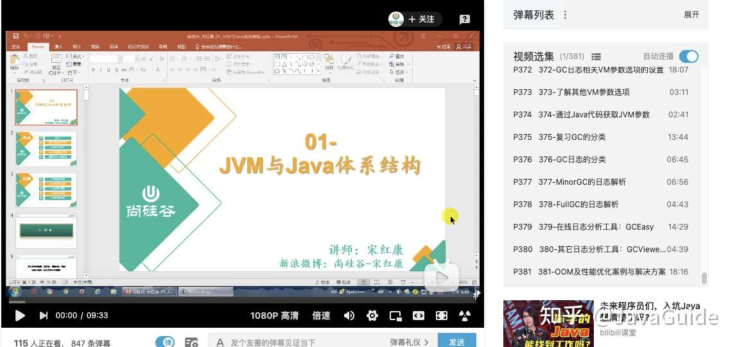Open the player settings gear
This screenshot has height=347, width=737.
click(372, 316)
